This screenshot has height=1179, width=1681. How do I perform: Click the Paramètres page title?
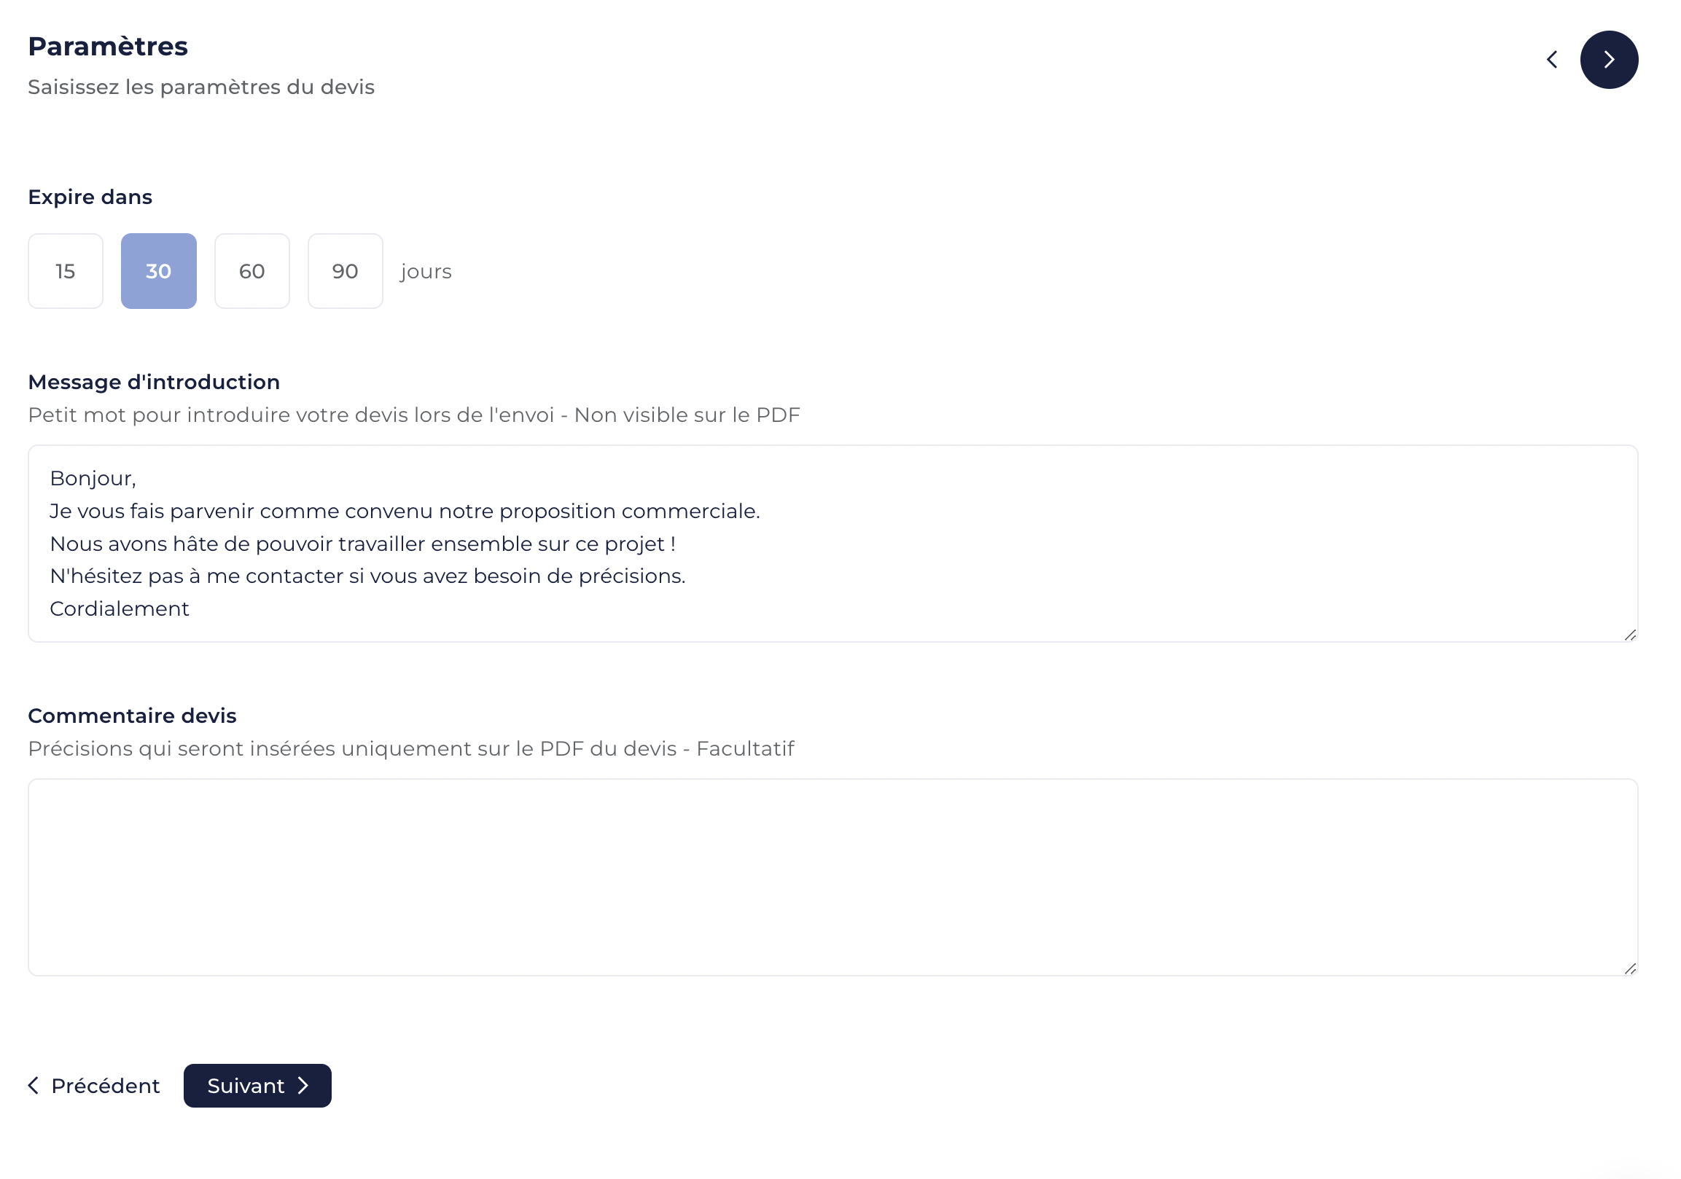(108, 46)
